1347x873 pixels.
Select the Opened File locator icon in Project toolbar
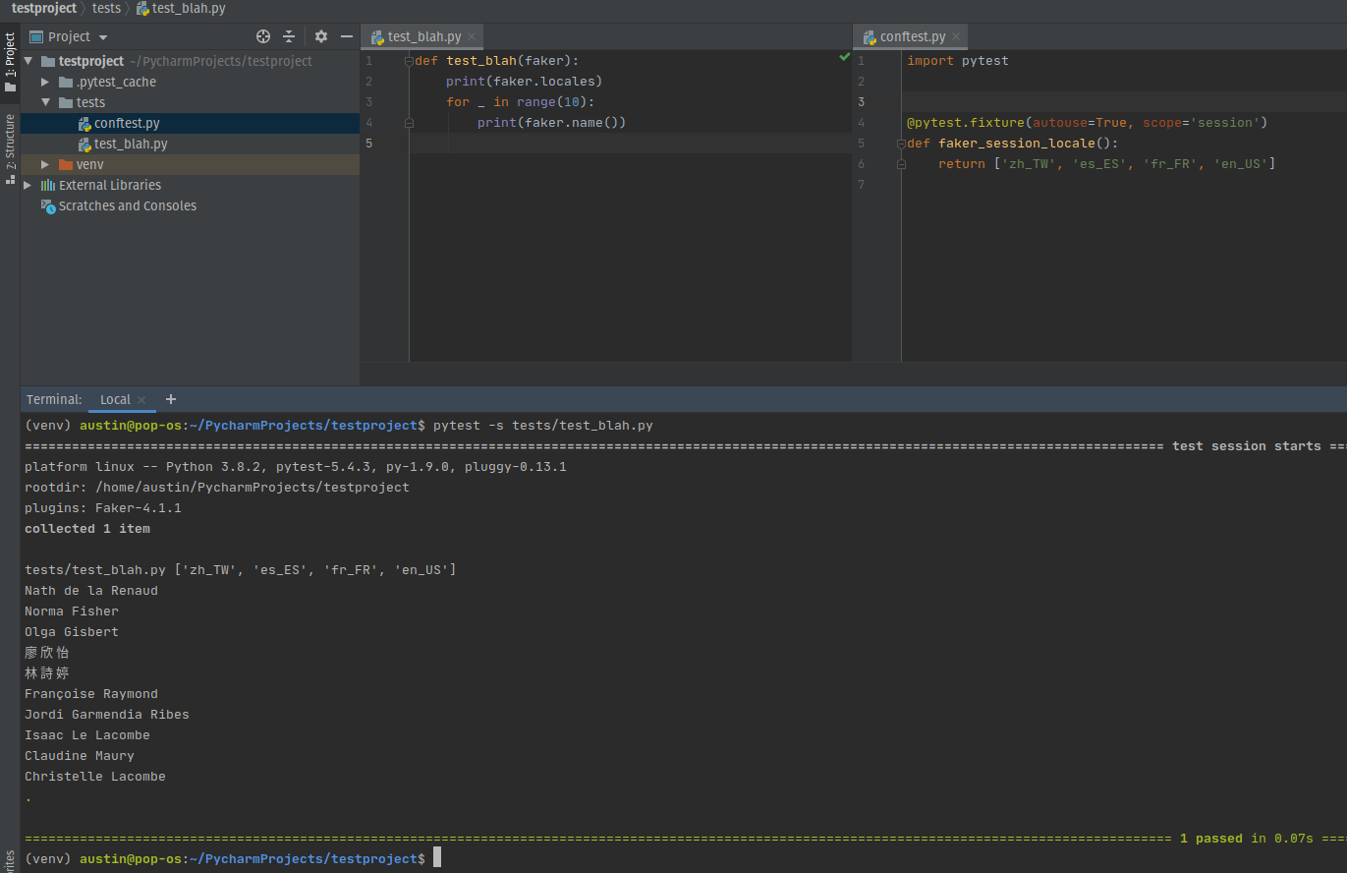coord(263,35)
